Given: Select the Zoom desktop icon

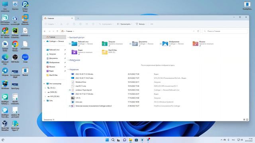Looking at the screenshot, I should click(25, 58).
